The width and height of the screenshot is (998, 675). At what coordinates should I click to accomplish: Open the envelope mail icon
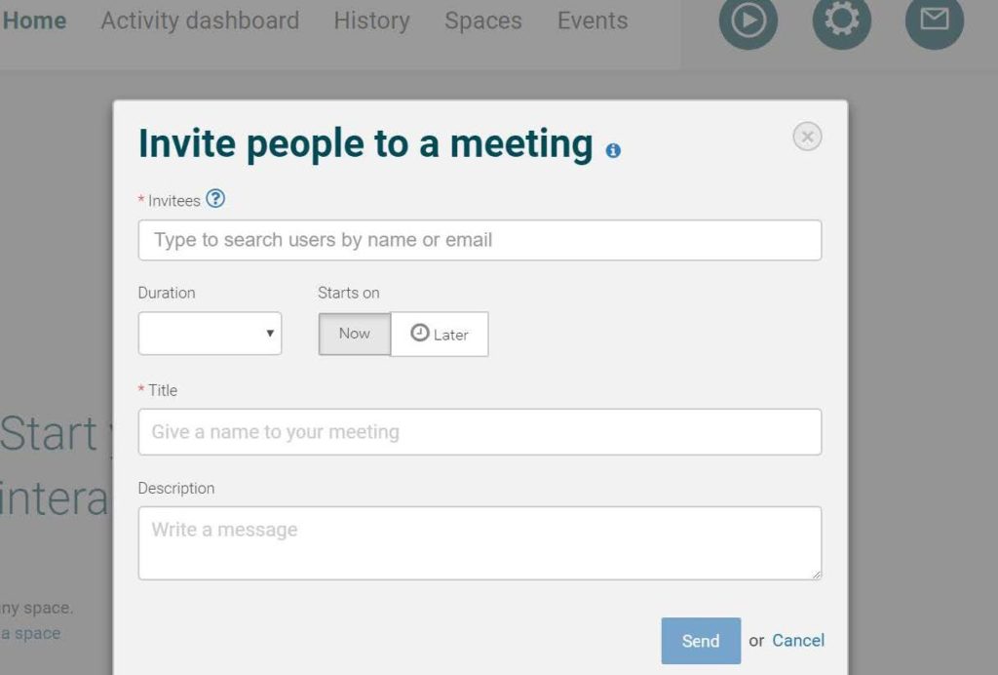pyautogui.click(x=935, y=20)
